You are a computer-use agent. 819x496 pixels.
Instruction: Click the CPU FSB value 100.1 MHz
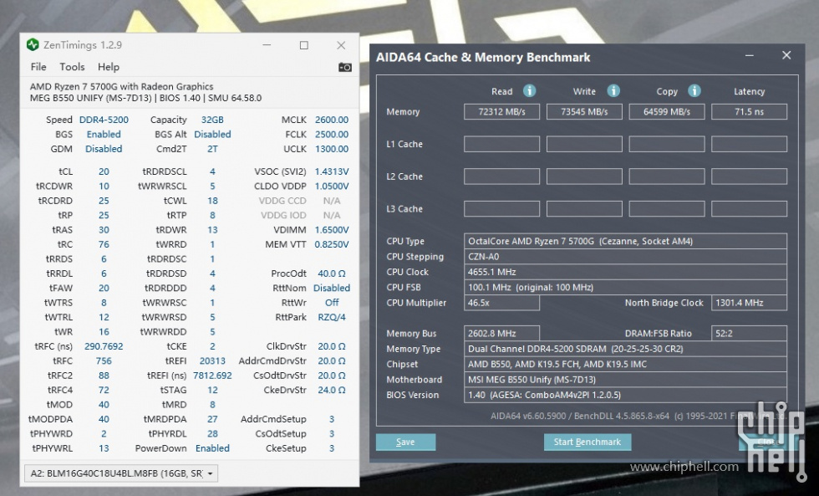click(626, 288)
